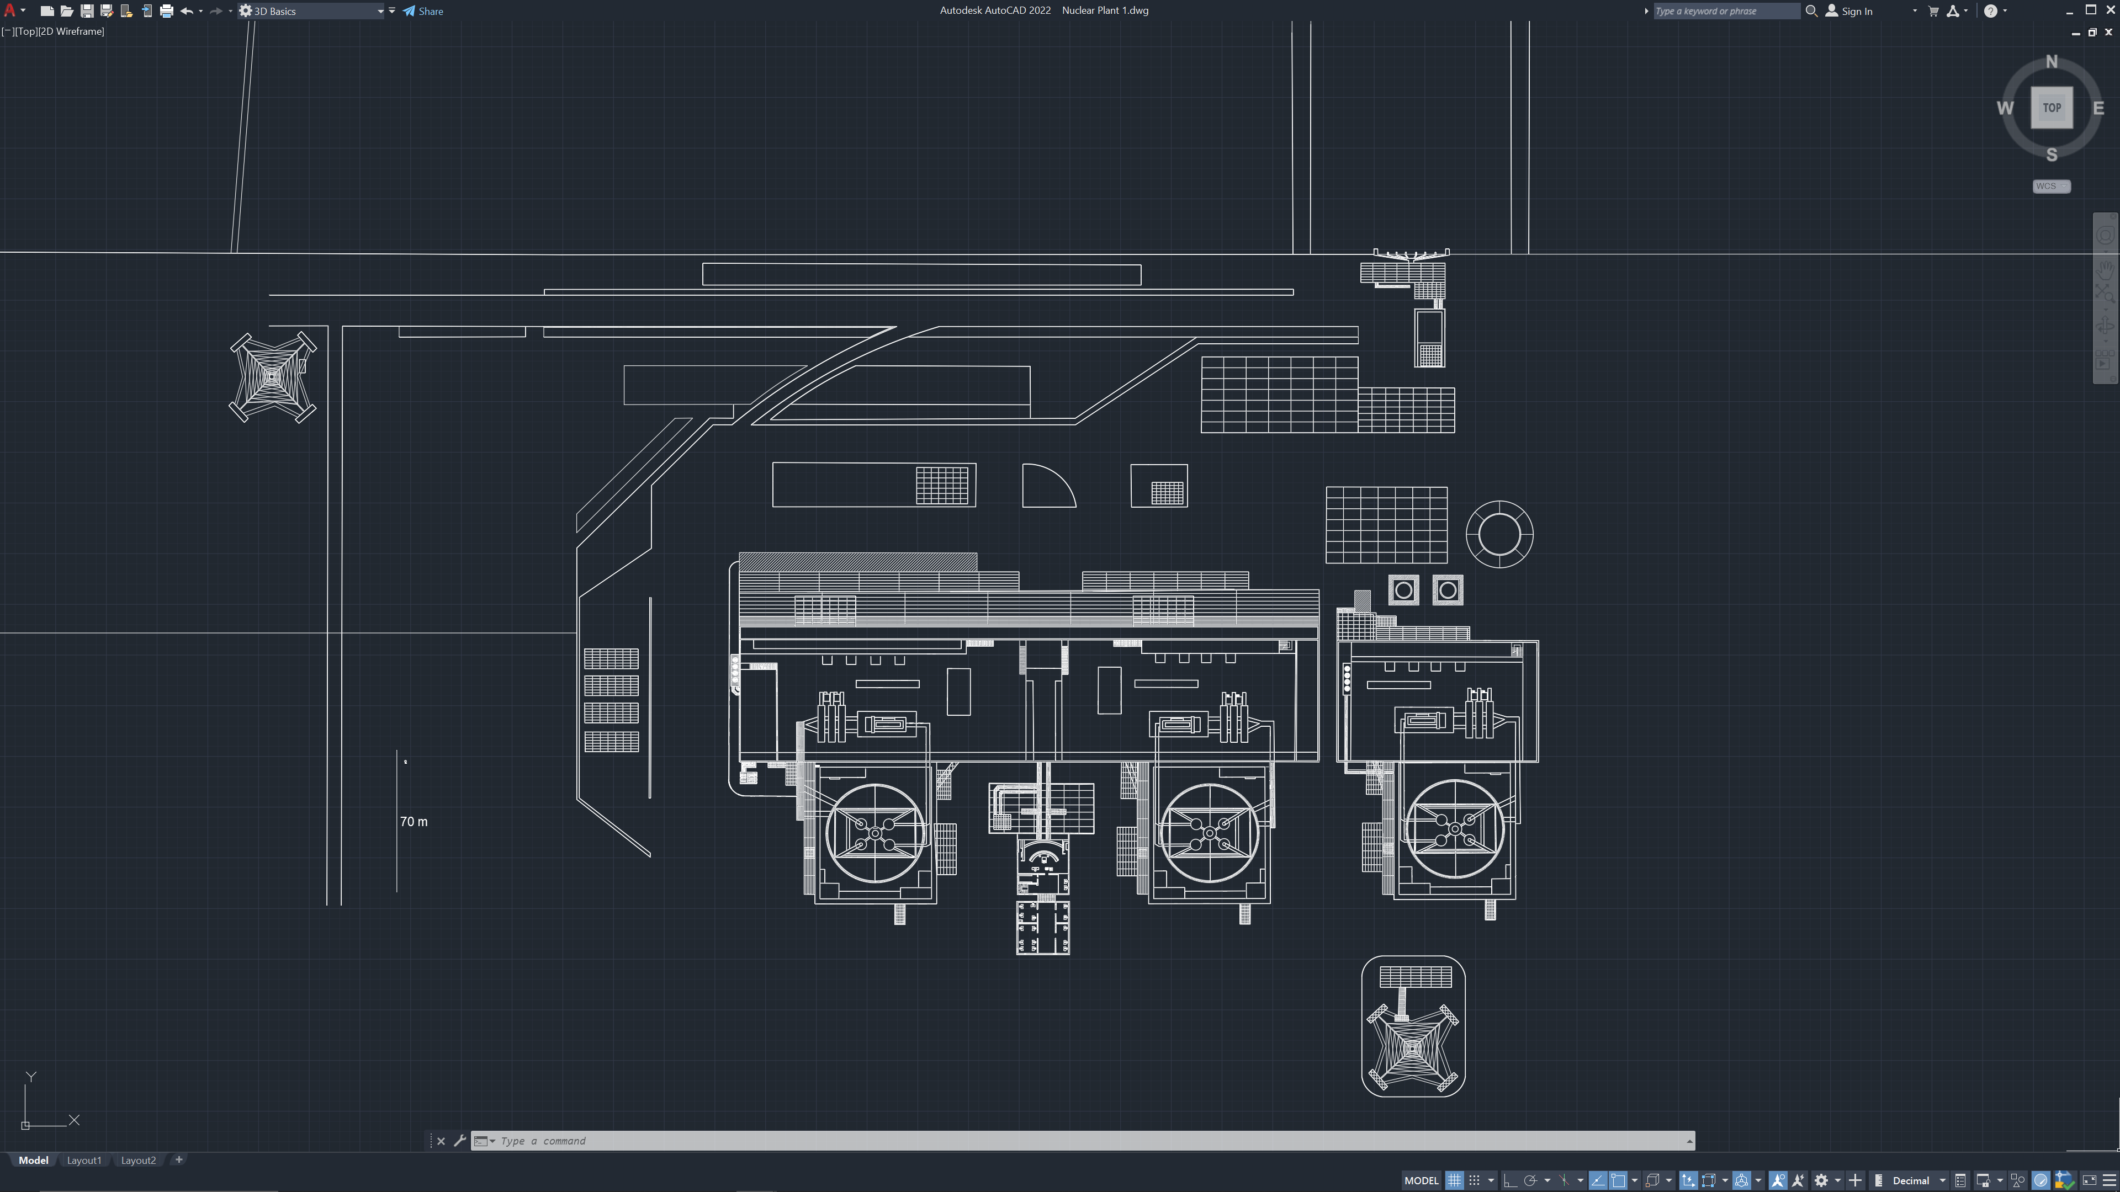Click the Clean Screen icon in status bar
Viewport: 2120px width, 1192px height.
click(2089, 1180)
